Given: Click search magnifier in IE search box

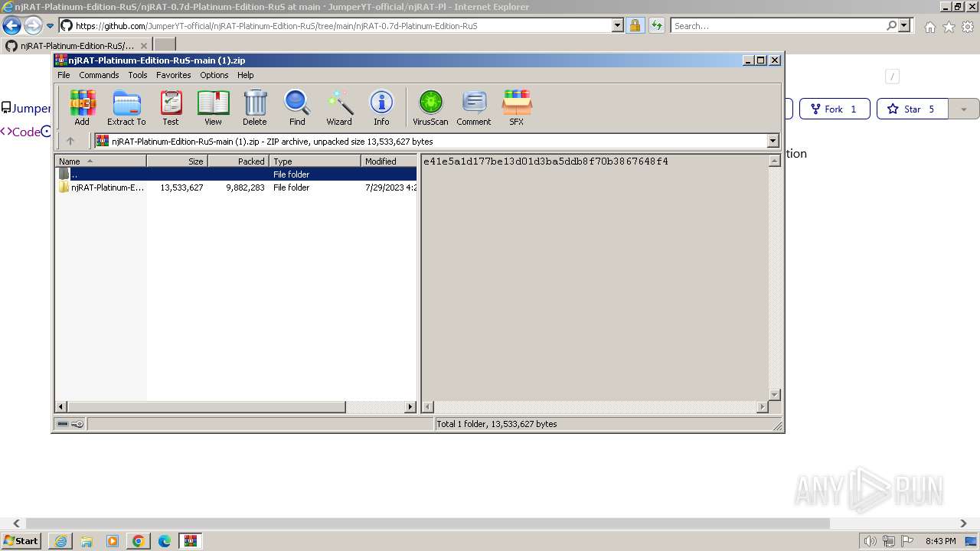Looking at the screenshot, I should click(891, 25).
